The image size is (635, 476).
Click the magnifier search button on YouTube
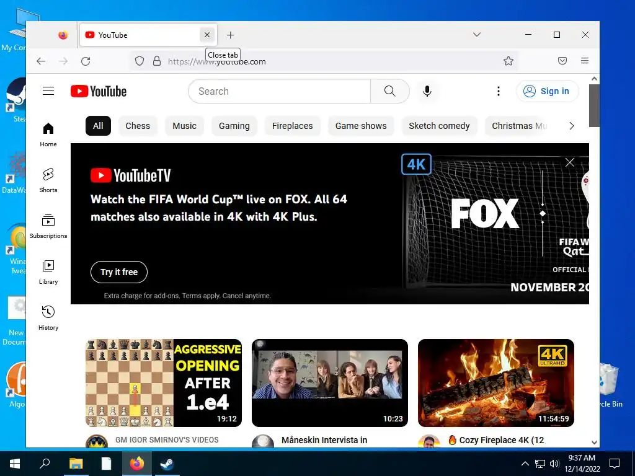coord(389,91)
